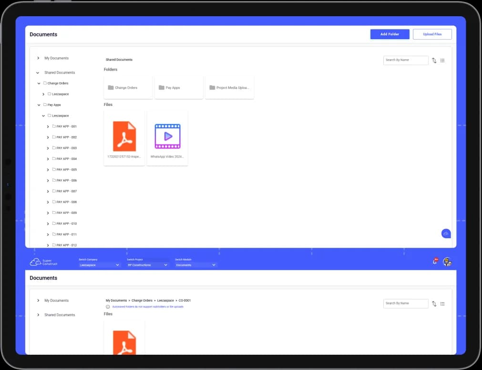
Task: Click Change Orders in the breadcrumb path
Action: [x=142, y=300]
